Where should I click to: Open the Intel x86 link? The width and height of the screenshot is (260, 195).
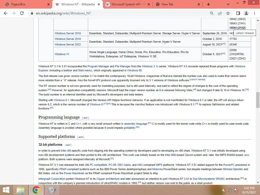pos(66,151)
